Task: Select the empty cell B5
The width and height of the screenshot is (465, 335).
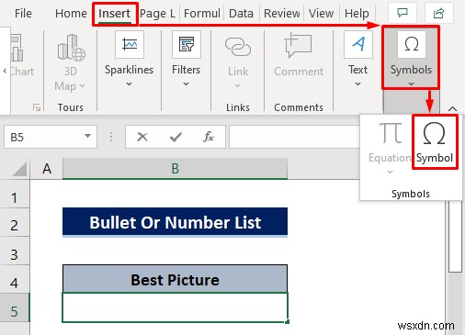Action: [x=175, y=307]
